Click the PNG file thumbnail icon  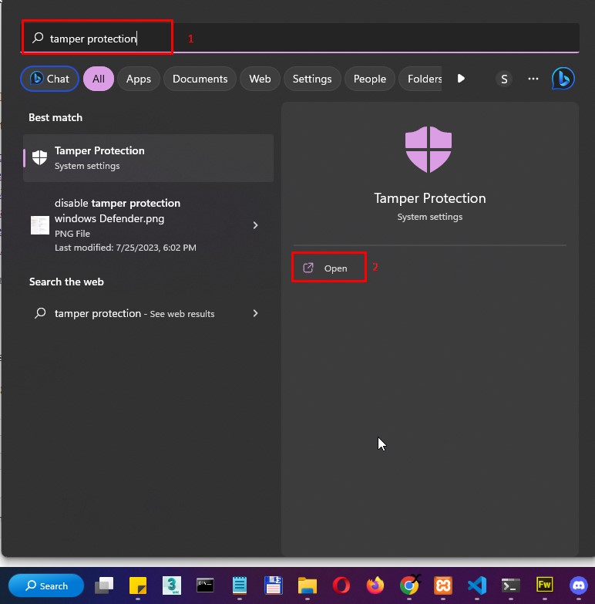pos(40,225)
